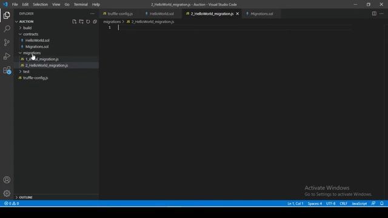Select 2_HelloWorld_migration.js in the tree
The width and height of the screenshot is (388, 218).
click(47, 65)
